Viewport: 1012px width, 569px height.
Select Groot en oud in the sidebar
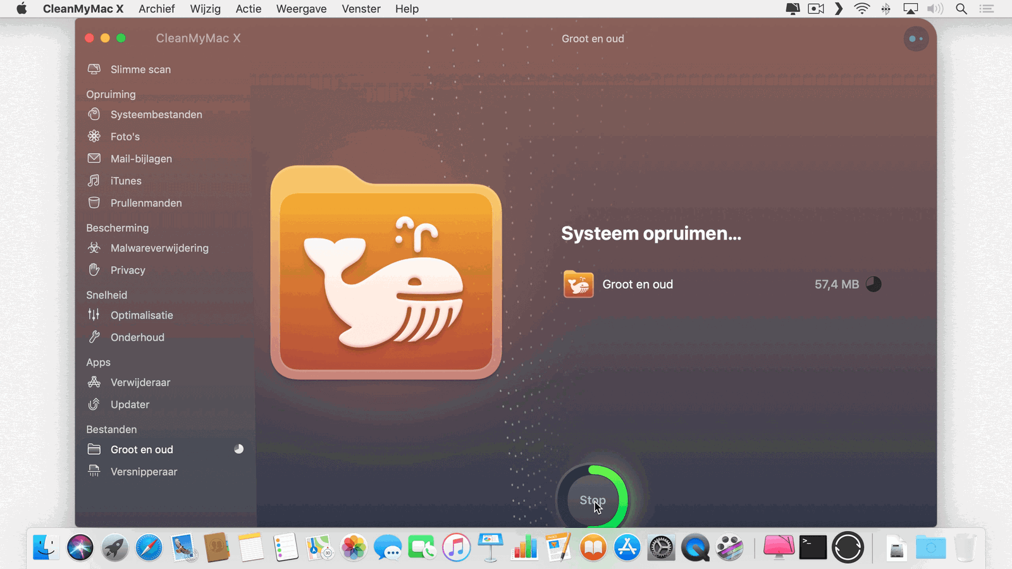tap(142, 450)
